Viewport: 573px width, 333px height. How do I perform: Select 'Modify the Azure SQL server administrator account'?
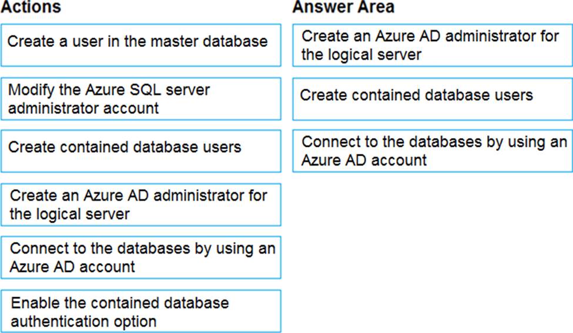click(140, 98)
